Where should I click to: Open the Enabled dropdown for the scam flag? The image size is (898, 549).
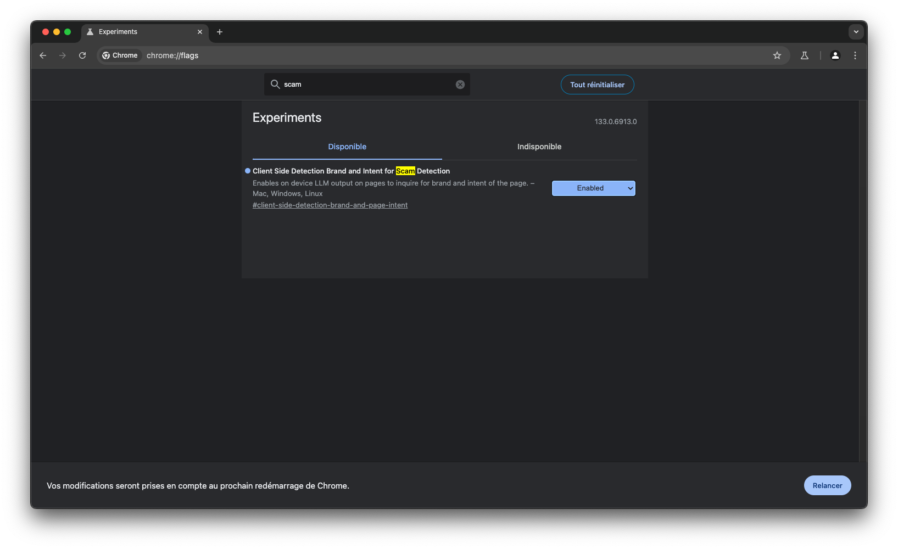593,188
